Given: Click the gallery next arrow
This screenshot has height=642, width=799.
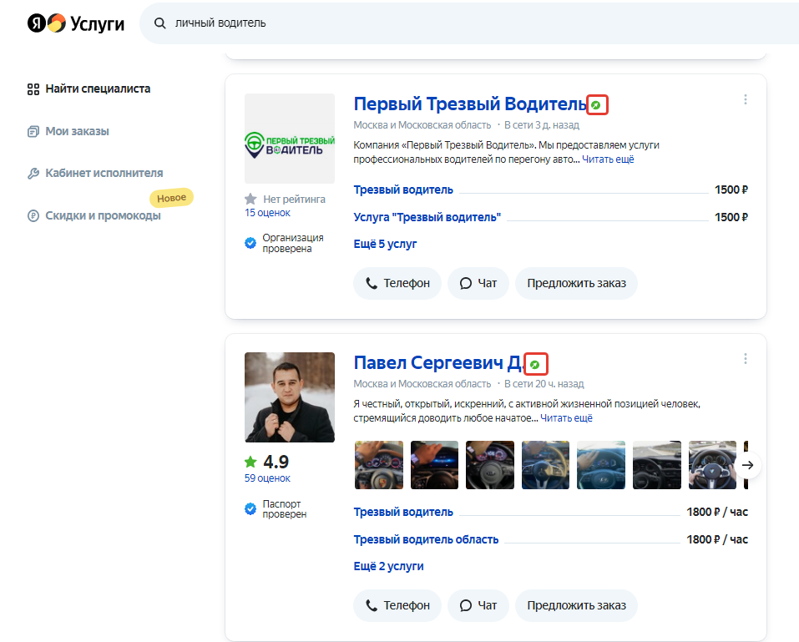Looking at the screenshot, I should 747,465.
